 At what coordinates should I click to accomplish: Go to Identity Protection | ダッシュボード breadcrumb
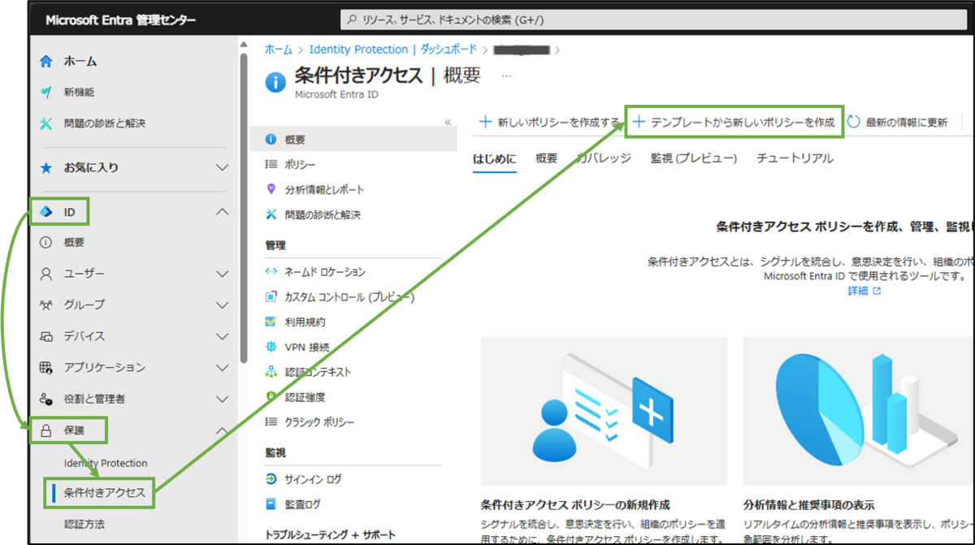click(x=393, y=50)
